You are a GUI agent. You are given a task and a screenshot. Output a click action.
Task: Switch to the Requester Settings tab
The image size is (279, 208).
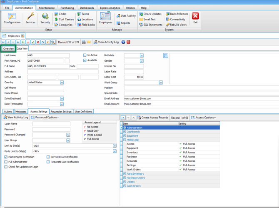(61, 112)
